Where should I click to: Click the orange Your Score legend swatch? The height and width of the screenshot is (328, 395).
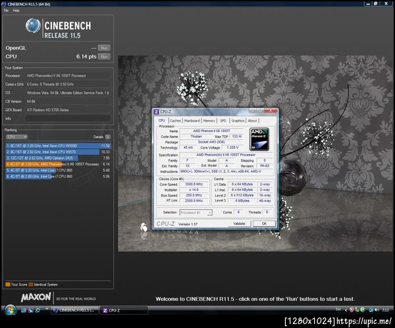(8, 285)
